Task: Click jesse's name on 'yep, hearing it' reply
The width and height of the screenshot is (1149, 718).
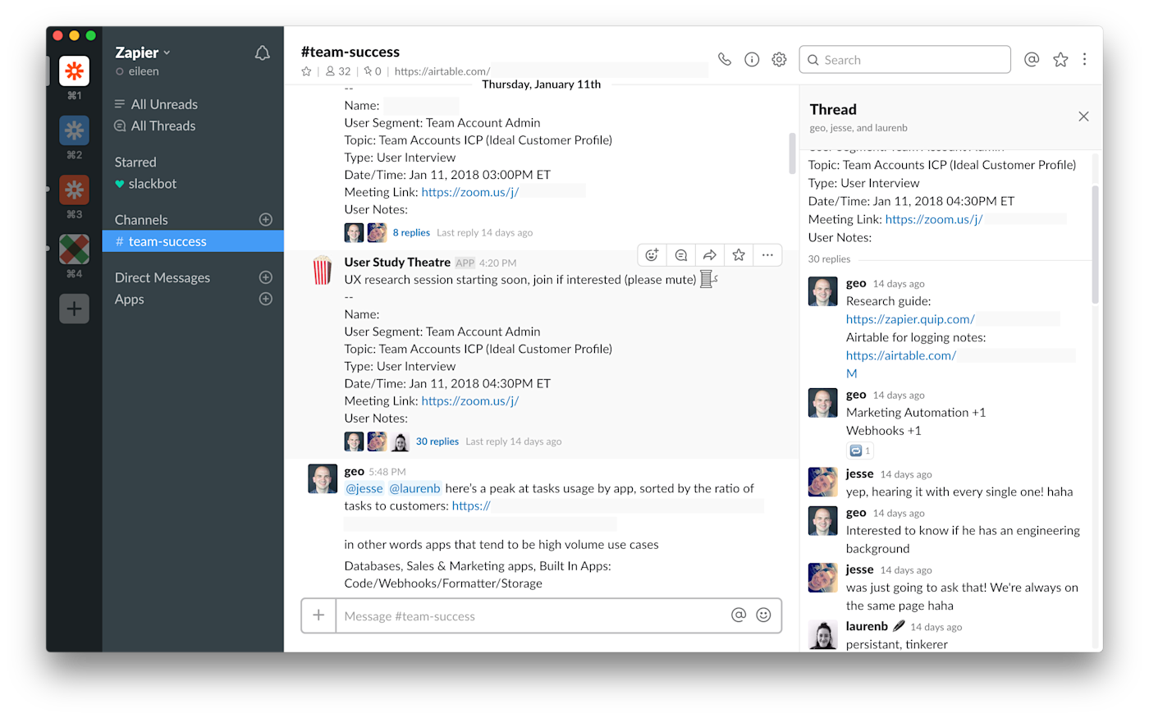Action: point(859,473)
